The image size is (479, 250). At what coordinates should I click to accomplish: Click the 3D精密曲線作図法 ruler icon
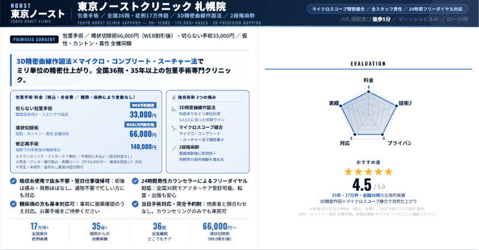point(174,108)
